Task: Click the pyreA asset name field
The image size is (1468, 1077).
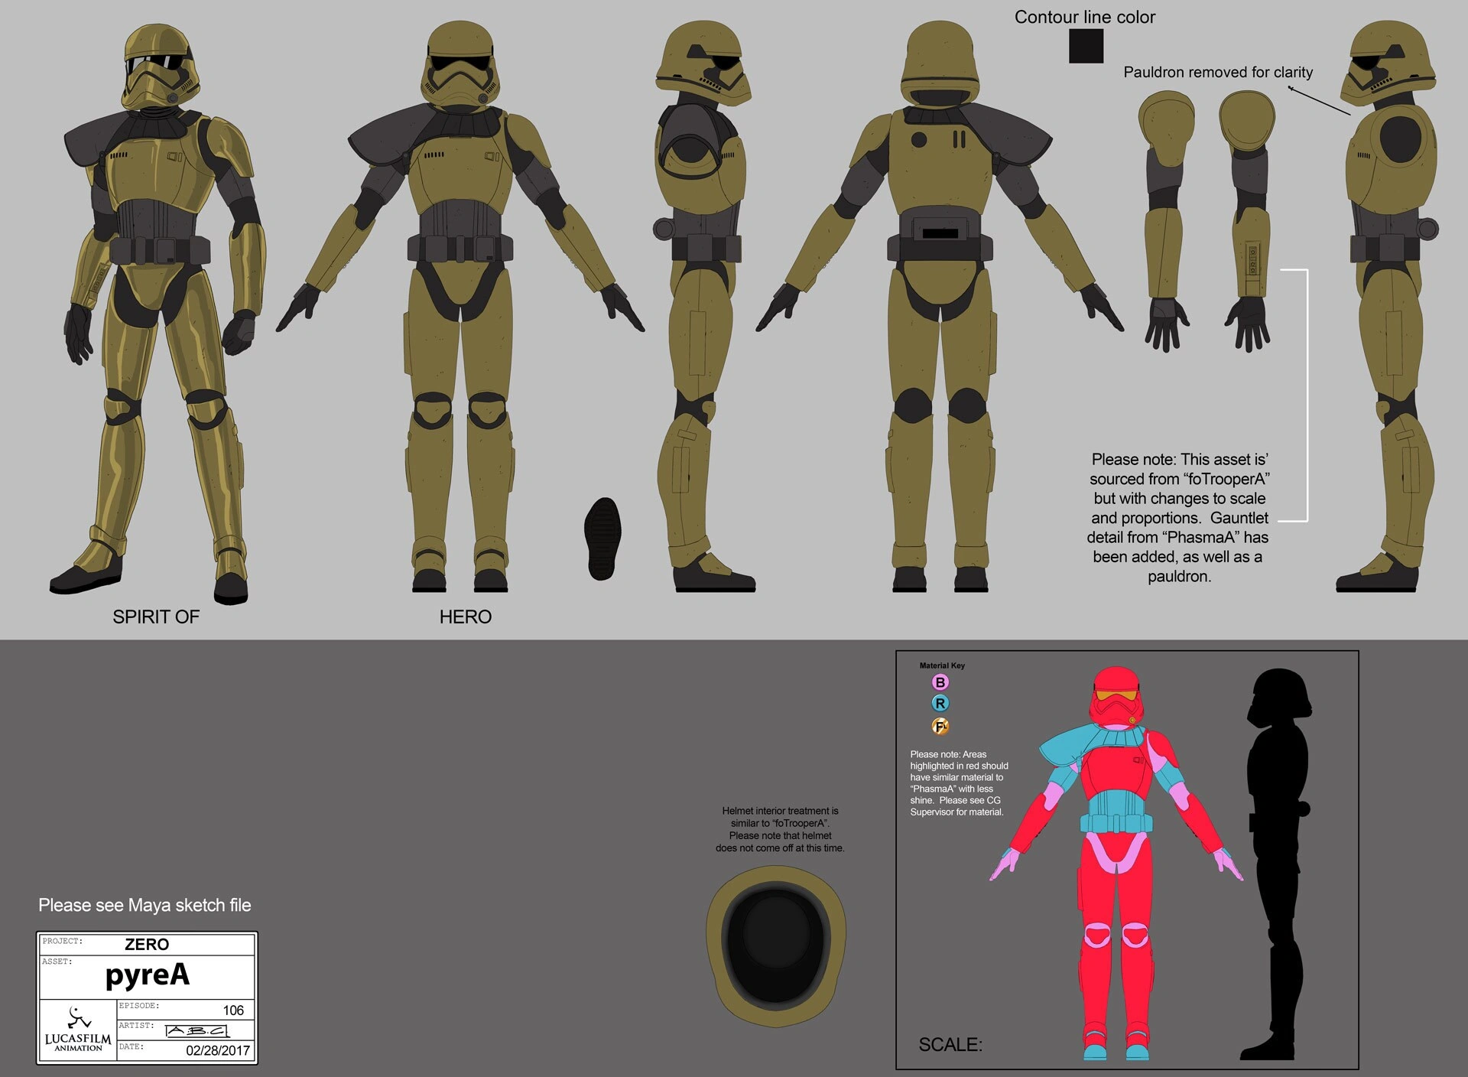Action: 147,977
